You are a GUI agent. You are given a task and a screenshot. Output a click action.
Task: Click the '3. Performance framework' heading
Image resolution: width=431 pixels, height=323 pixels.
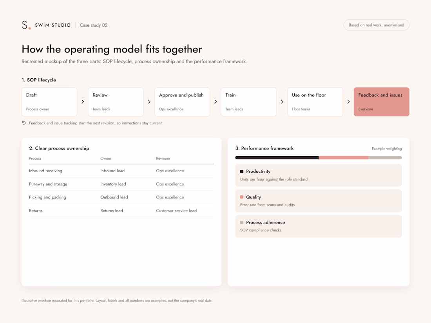264,148
